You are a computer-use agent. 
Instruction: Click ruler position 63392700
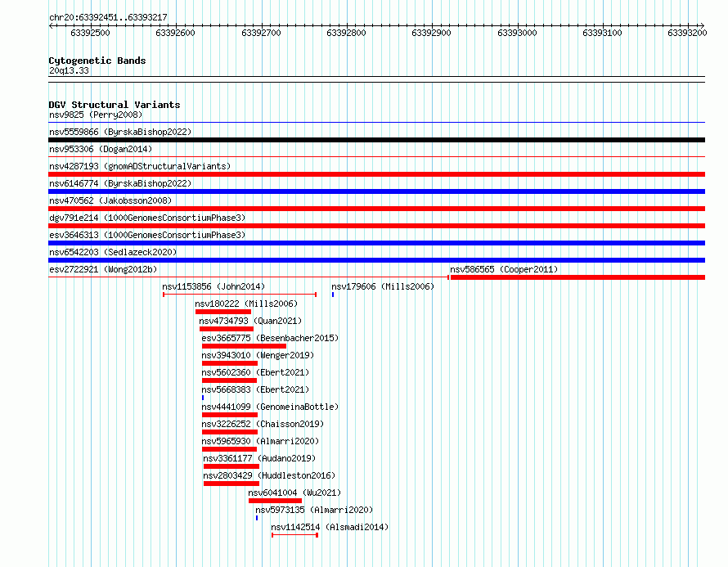pos(261,33)
